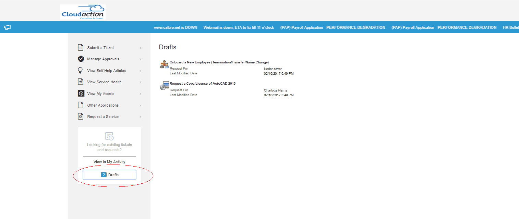
Task: Click the second Payroll Application PERFORMANCE DEGRADATION announcement
Action: 444,27
